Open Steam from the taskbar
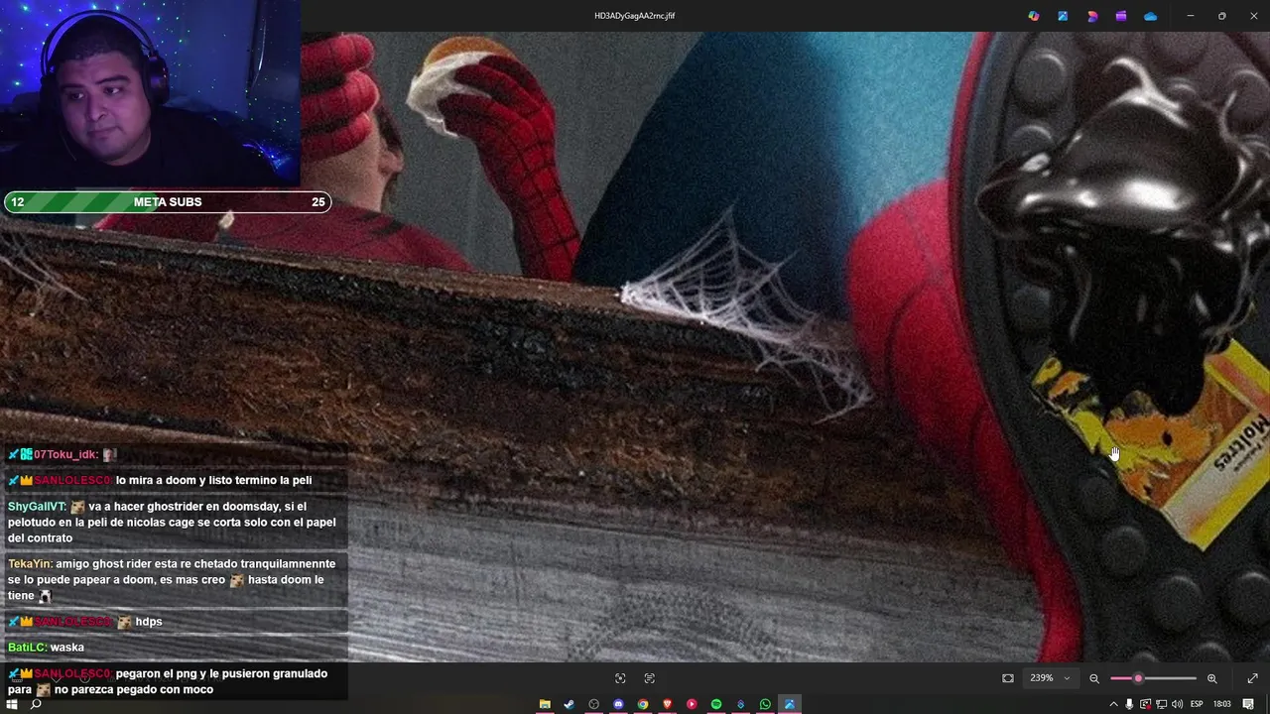The height and width of the screenshot is (714, 1270). click(x=569, y=704)
